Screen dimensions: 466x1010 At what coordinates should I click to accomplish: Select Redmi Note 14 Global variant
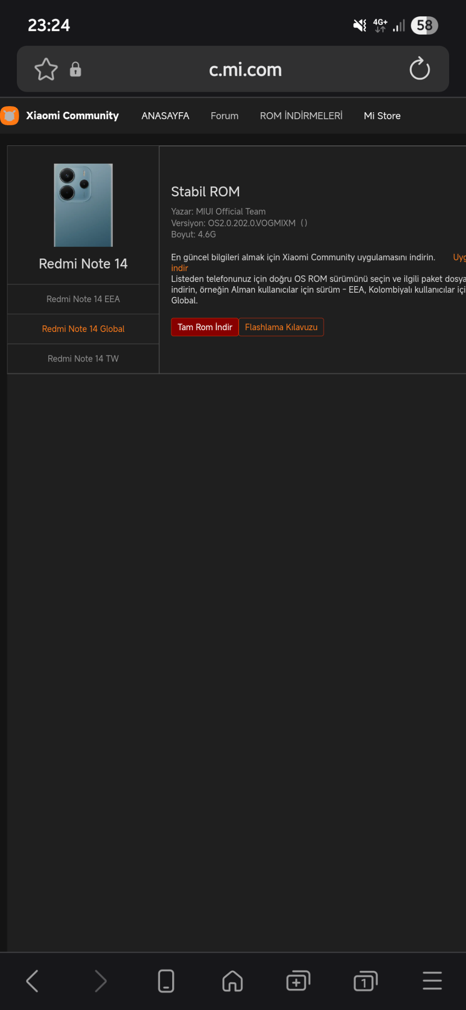click(x=83, y=329)
